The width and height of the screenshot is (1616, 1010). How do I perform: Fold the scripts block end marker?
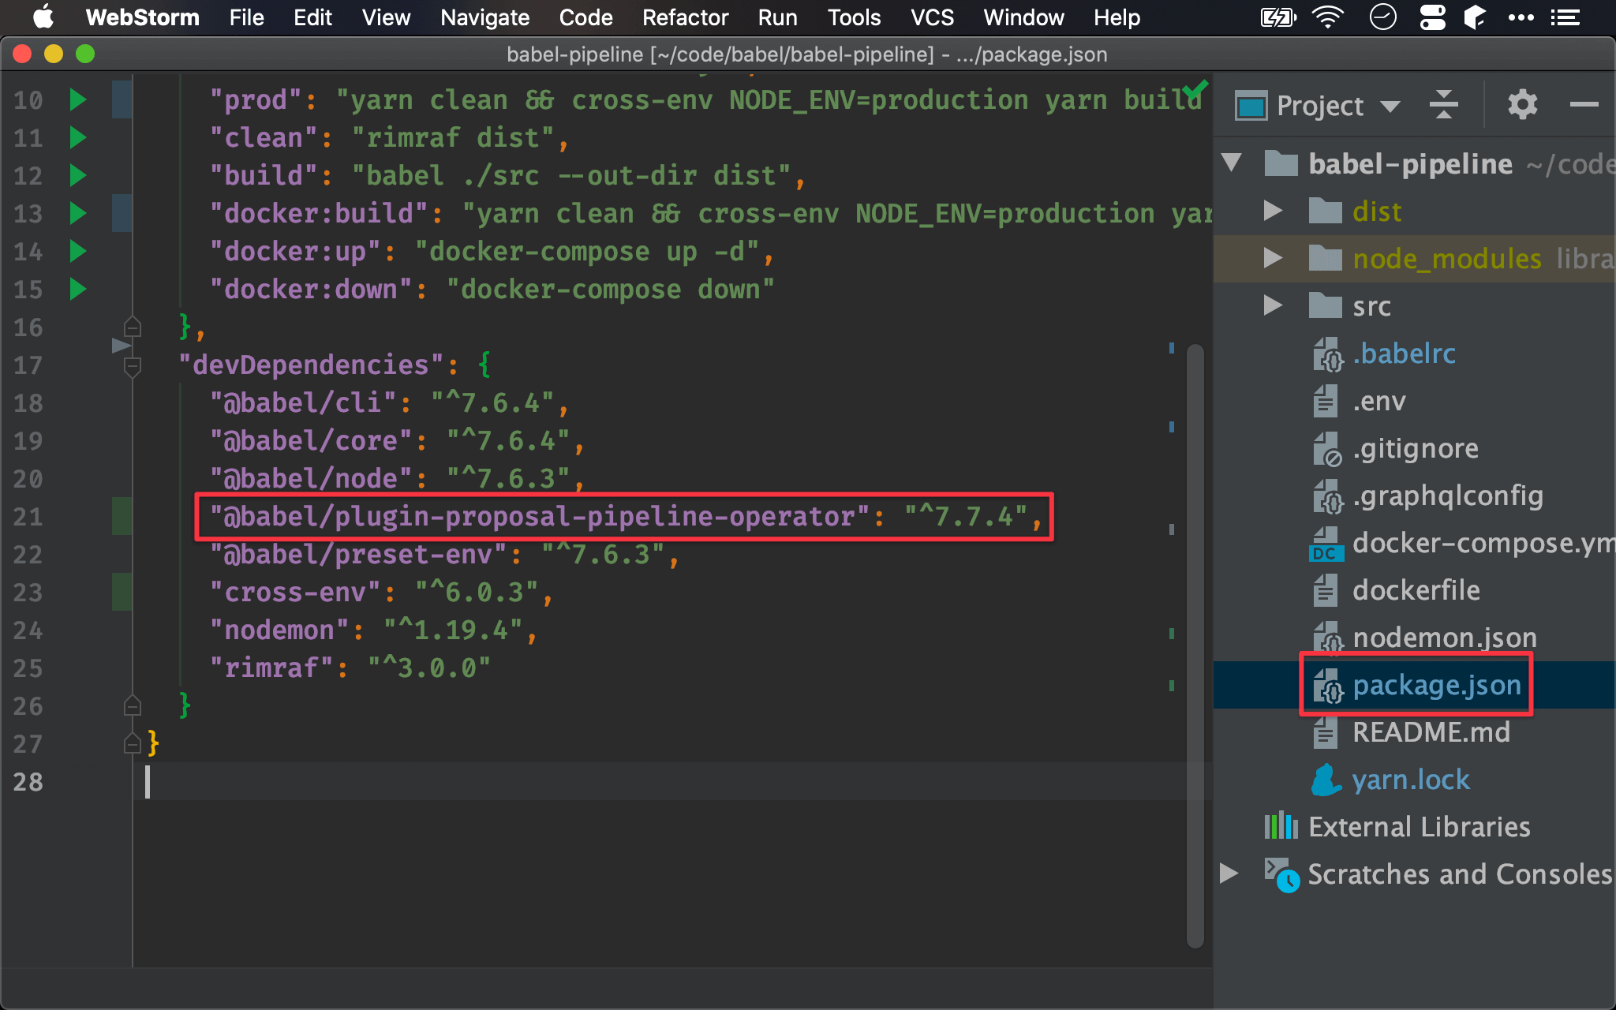[x=133, y=327]
